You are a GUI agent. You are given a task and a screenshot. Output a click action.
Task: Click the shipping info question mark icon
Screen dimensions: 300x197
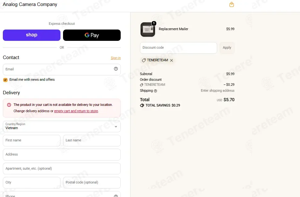pos(155,91)
